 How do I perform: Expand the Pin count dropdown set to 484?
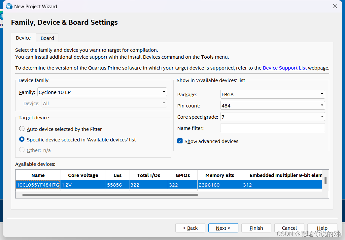(272, 105)
